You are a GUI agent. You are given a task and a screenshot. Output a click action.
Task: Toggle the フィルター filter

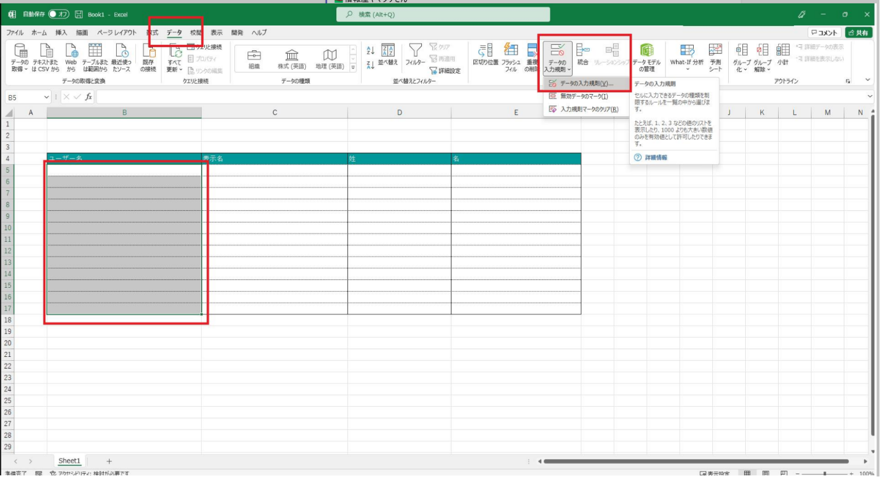tap(415, 54)
